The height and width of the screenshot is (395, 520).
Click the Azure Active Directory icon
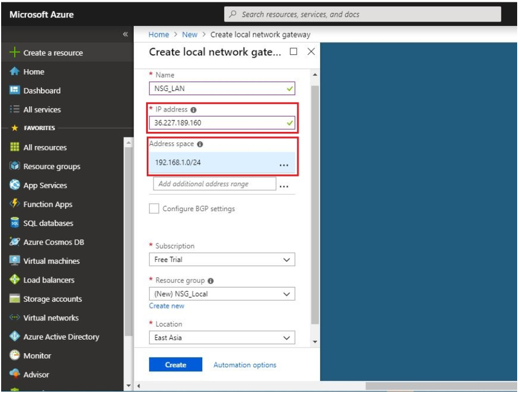click(x=15, y=337)
